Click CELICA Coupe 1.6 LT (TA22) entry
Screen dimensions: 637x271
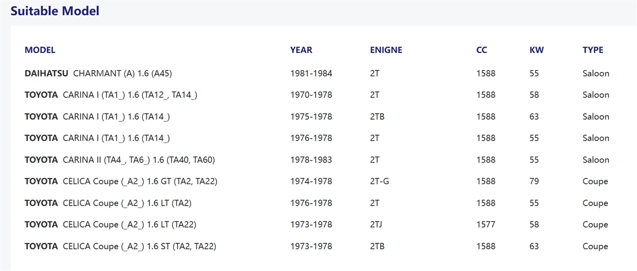110,225
